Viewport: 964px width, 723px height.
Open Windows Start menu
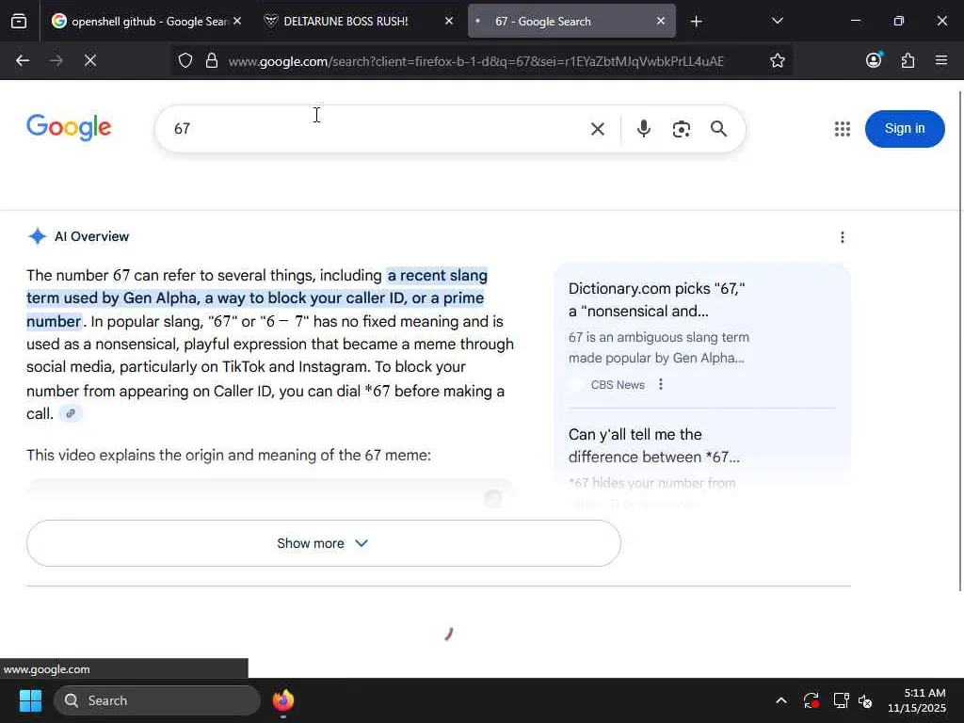[x=30, y=700]
